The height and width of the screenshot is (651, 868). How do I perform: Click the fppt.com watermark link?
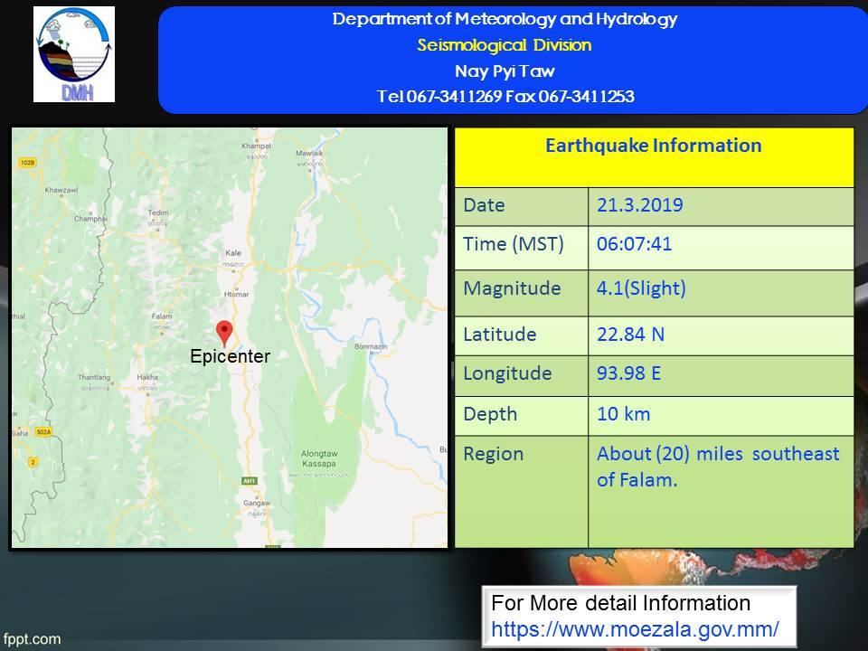[x=32, y=639]
